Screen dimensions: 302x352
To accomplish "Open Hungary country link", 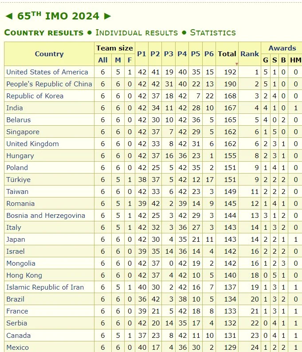I will pyautogui.click(x=20, y=155).
